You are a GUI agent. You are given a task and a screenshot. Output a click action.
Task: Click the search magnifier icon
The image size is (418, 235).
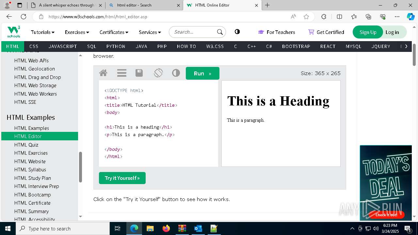(220, 32)
